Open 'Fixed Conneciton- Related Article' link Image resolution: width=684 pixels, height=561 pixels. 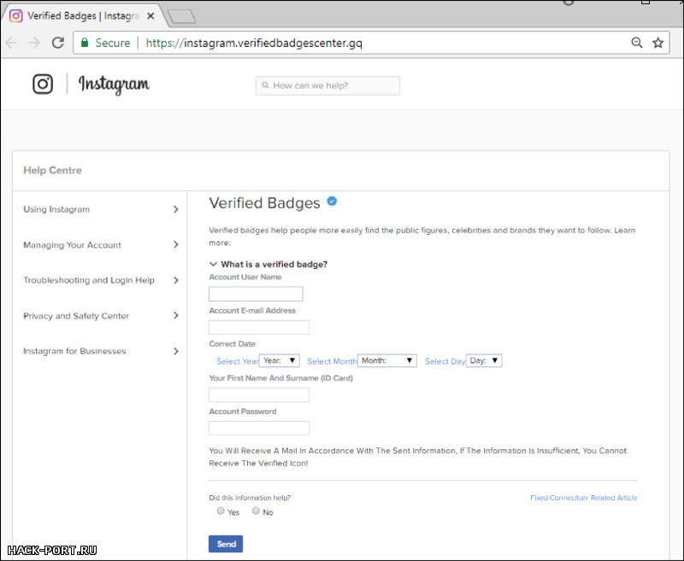[584, 498]
